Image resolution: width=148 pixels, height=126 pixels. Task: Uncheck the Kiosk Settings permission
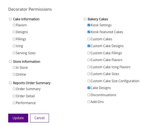click(89, 25)
